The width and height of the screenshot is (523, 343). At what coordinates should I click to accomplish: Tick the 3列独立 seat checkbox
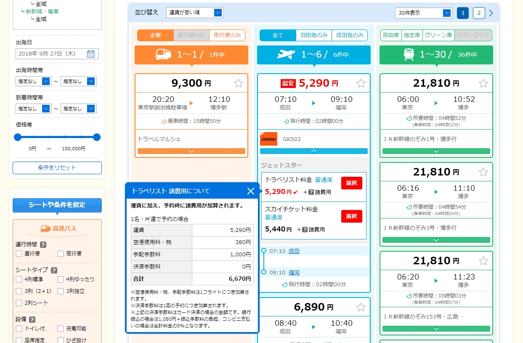point(61,291)
